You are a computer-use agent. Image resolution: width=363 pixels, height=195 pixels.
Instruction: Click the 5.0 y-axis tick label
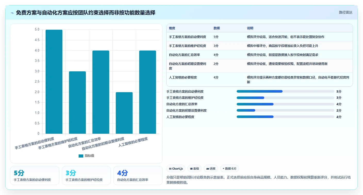[37, 30]
